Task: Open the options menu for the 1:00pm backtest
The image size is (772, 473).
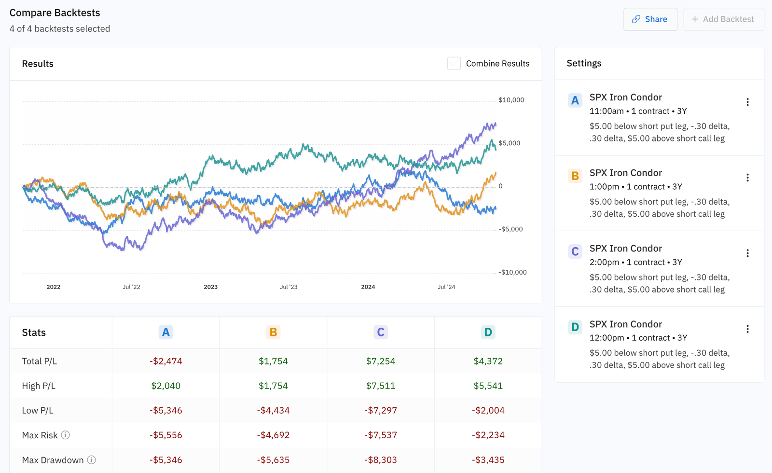Action: 747,178
